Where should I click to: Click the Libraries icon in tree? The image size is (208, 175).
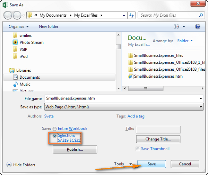[12, 70]
